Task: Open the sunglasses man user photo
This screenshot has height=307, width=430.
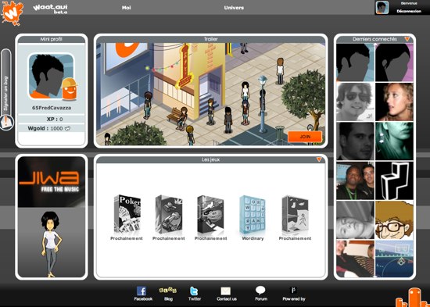Action: (x=355, y=102)
